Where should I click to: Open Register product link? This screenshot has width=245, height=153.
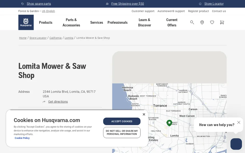tap(199, 11)
